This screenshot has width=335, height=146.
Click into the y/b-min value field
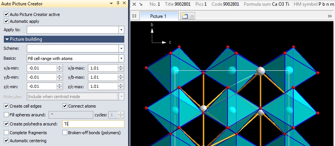pos(42,77)
